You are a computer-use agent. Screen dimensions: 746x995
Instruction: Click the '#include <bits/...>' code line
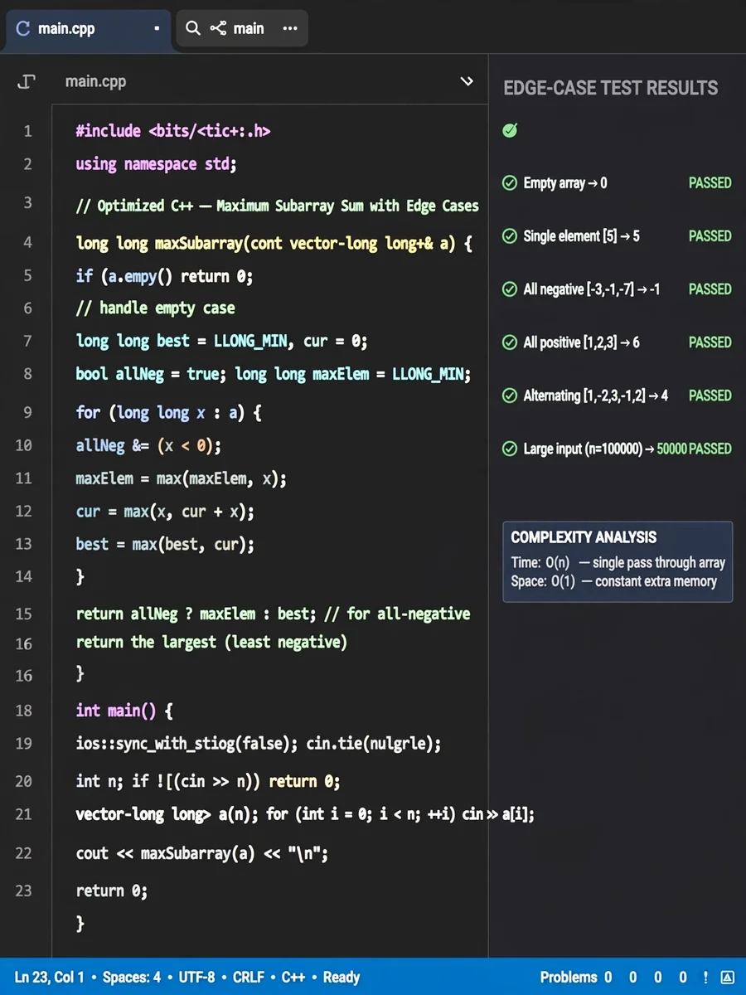[173, 131]
